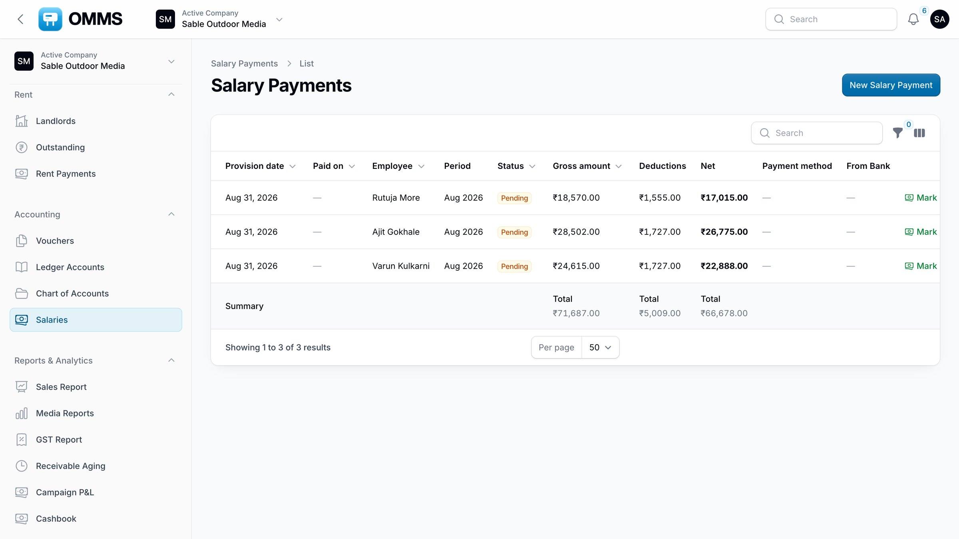Click the back arrow icon in header
959x539 pixels.
pyautogui.click(x=20, y=19)
